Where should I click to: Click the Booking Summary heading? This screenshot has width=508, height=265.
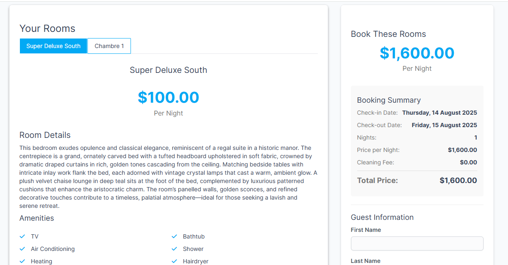pyautogui.click(x=389, y=100)
